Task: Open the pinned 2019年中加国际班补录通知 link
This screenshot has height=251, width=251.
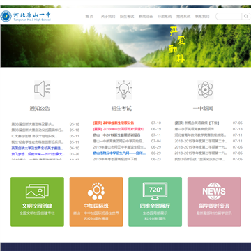Action: coord(119,129)
